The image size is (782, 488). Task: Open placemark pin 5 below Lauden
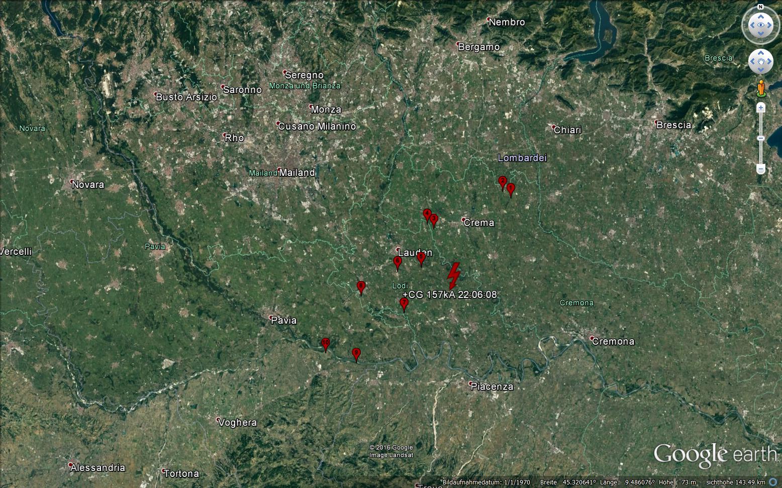tap(421, 258)
